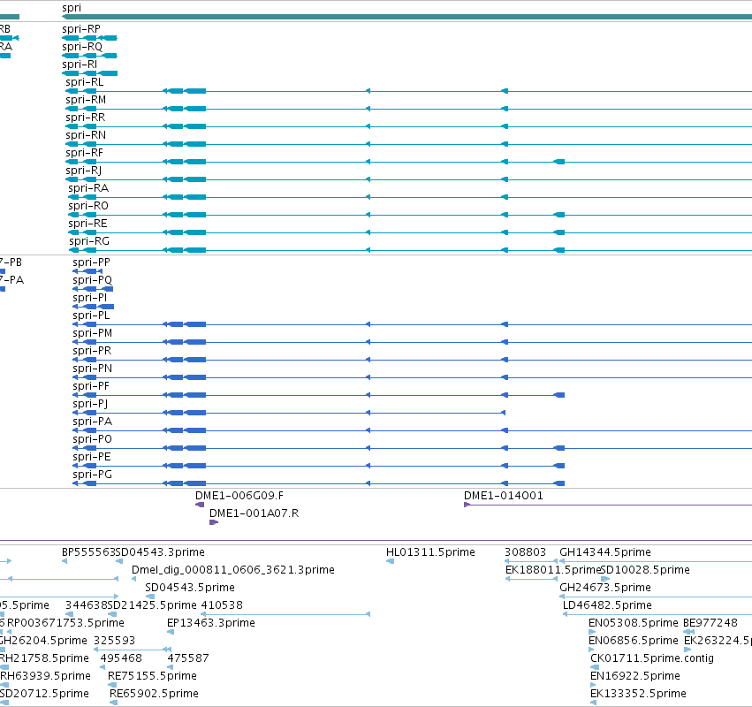This screenshot has width=752, height=707.
Task: Click the spri-PO protein label
Action: coord(92,439)
